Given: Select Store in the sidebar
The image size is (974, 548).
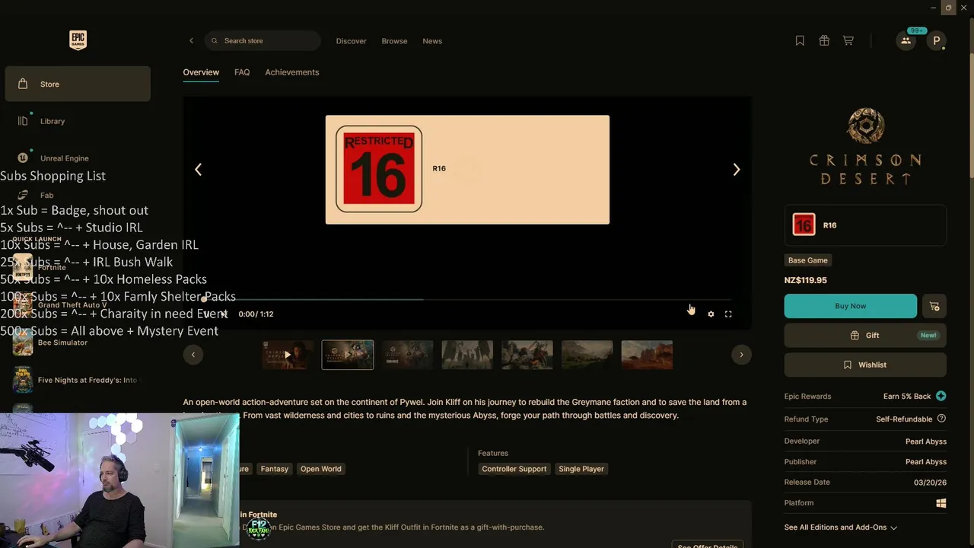Looking at the screenshot, I should coord(78,84).
